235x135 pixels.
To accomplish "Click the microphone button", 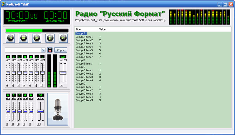I will (58, 109).
